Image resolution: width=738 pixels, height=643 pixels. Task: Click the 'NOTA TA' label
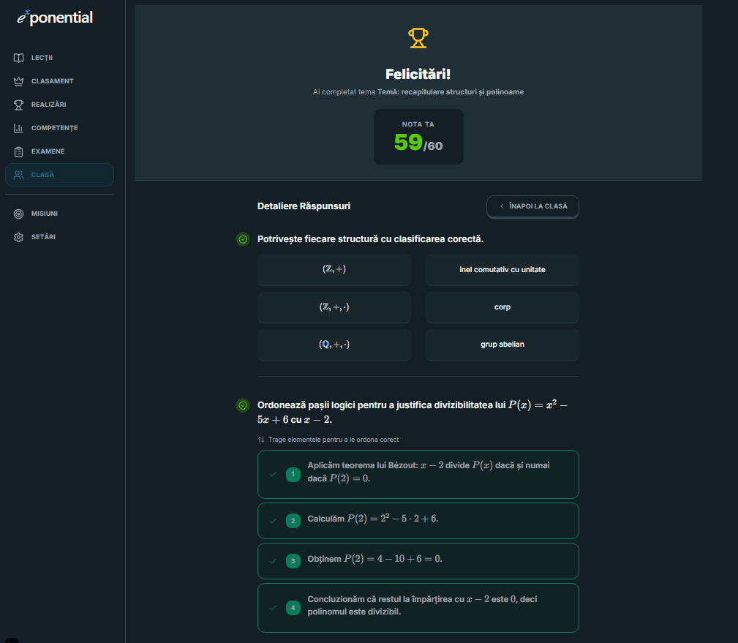point(418,124)
